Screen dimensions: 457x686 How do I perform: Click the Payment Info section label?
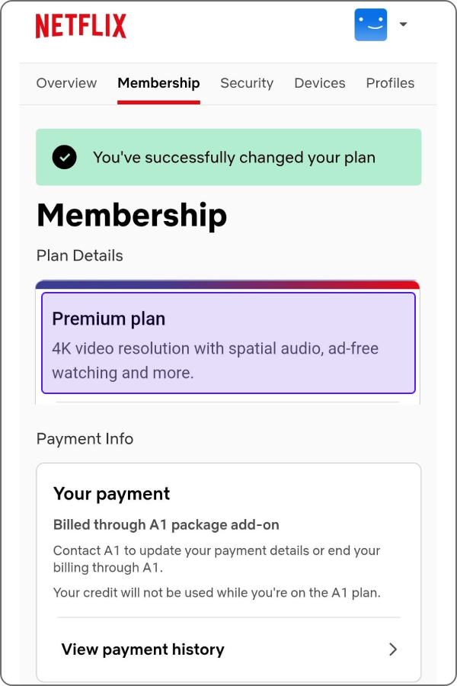pyautogui.click(x=85, y=439)
